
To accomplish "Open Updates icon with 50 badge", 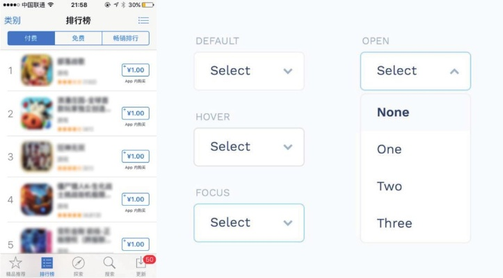I will click(141, 263).
